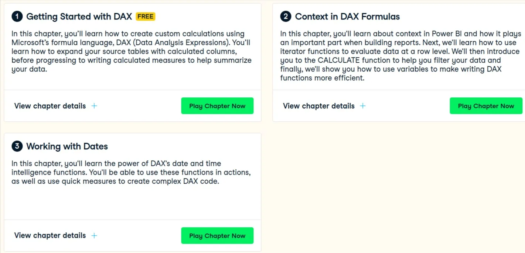Click the plus icon in Working with Dates card

click(94, 235)
